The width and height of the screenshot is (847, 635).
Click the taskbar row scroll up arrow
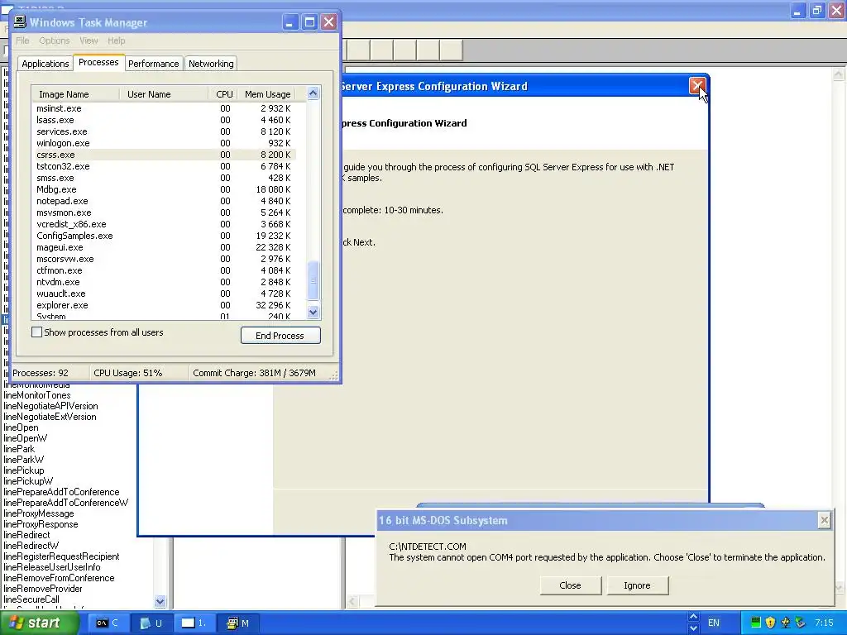pyautogui.click(x=694, y=617)
